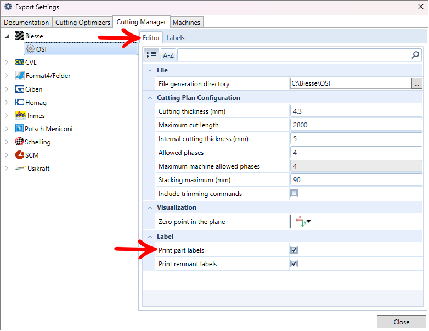
Task: Click the Zero point in the plane label
Action: point(191,222)
